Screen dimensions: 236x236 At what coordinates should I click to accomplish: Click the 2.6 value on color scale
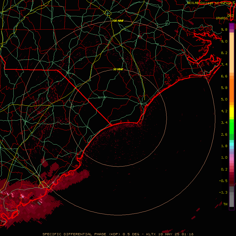224,135
